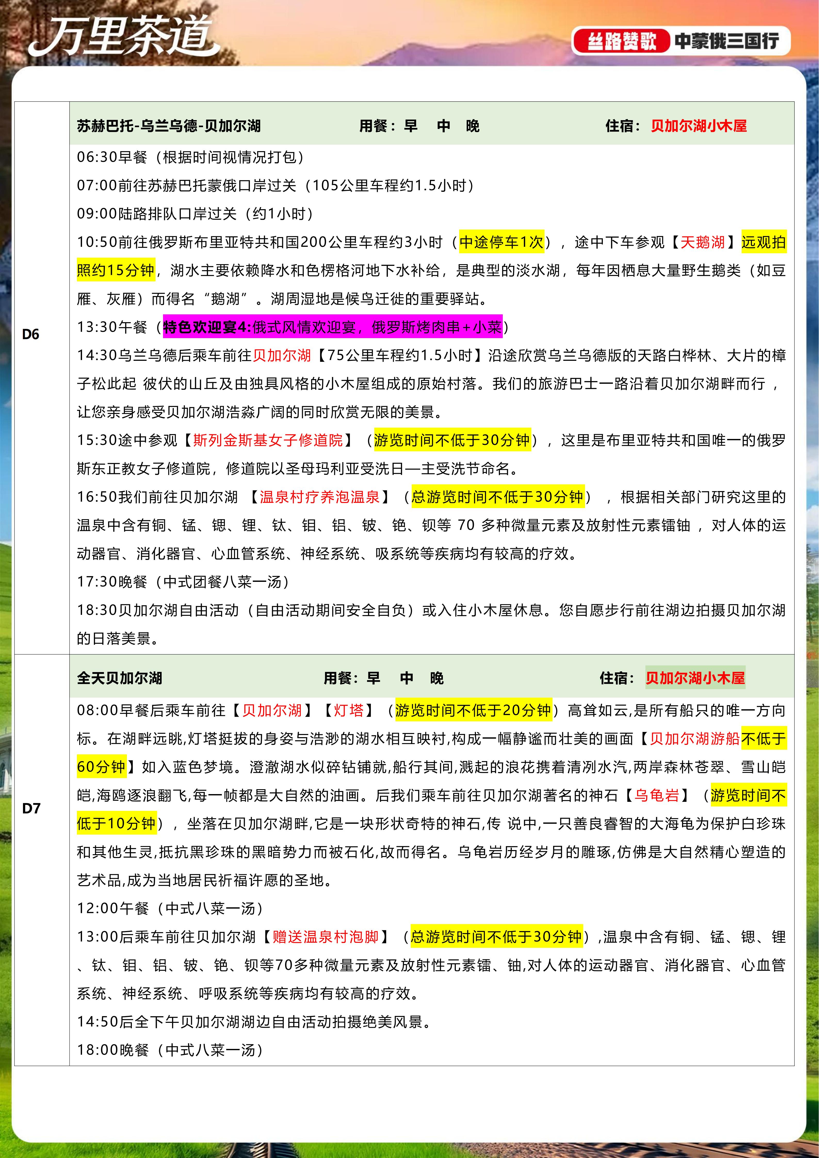Click the red text 乌龟岩
The image size is (819, 1158).
656,795
